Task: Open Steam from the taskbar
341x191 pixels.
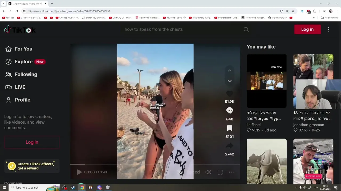Action: point(73,188)
